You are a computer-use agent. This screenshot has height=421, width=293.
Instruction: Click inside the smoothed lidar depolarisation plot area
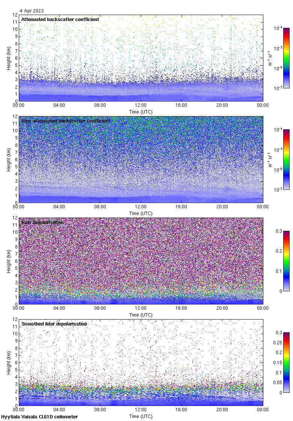point(140,362)
